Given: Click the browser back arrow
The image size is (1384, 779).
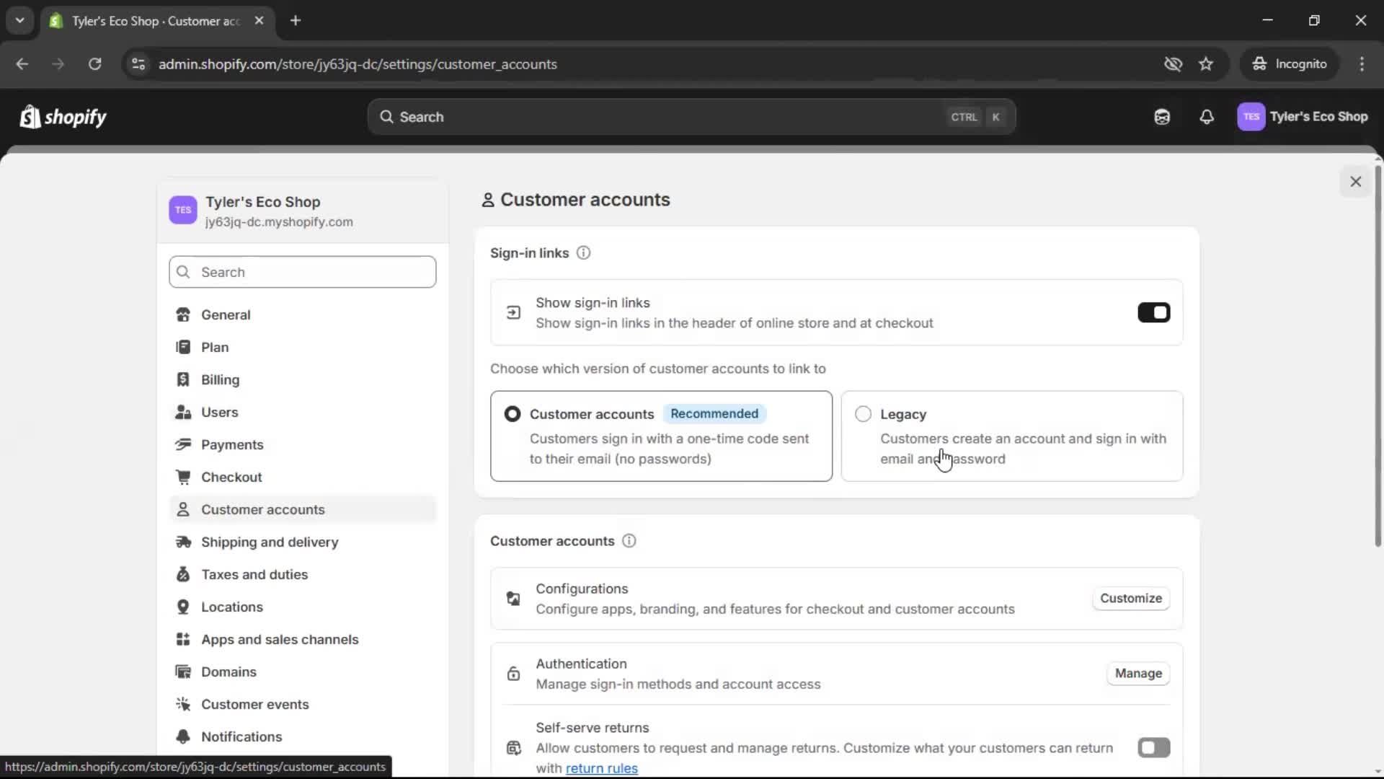Looking at the screenshot, I should point(22,64).
